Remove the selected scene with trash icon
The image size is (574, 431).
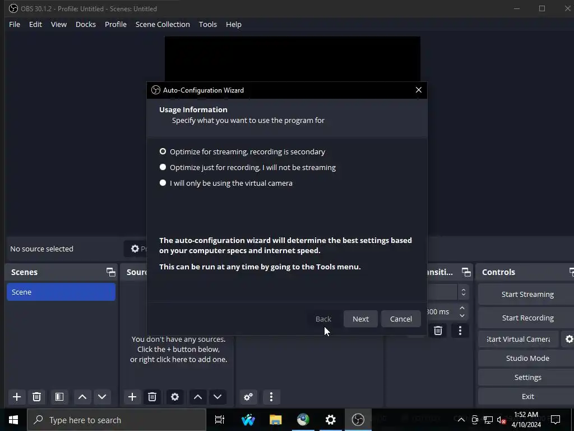36,397
